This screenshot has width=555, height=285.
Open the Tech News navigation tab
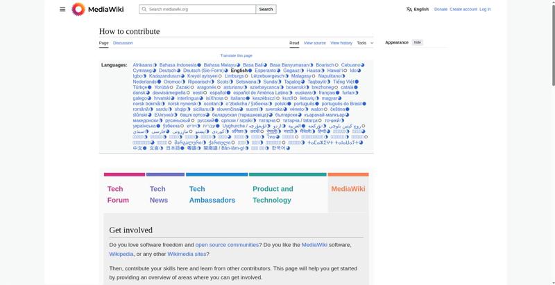coord(158,194)
